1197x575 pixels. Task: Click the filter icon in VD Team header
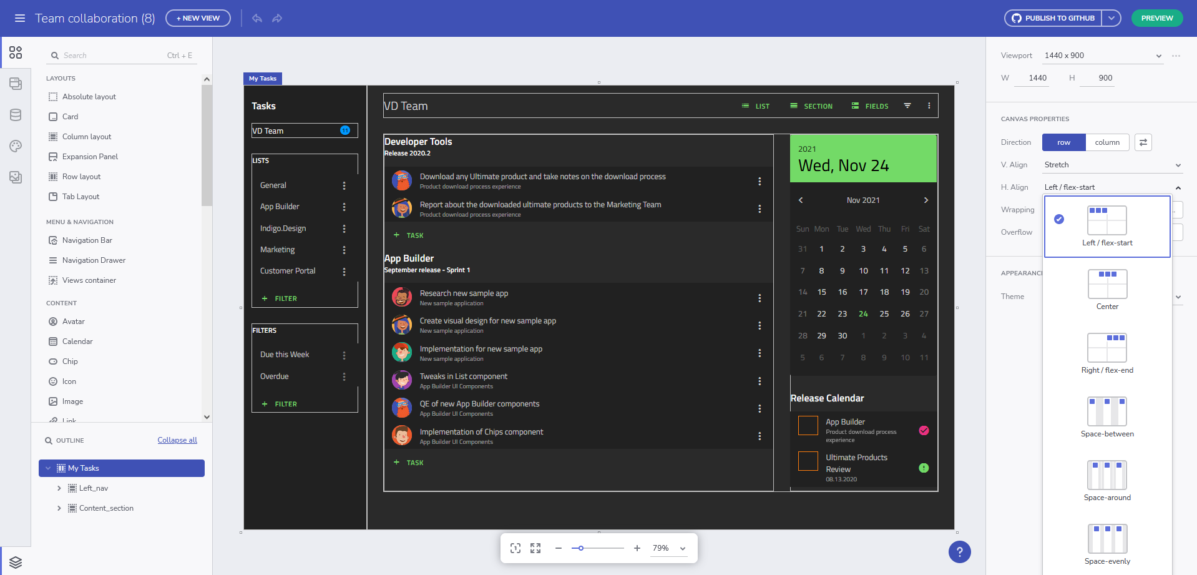907,106
